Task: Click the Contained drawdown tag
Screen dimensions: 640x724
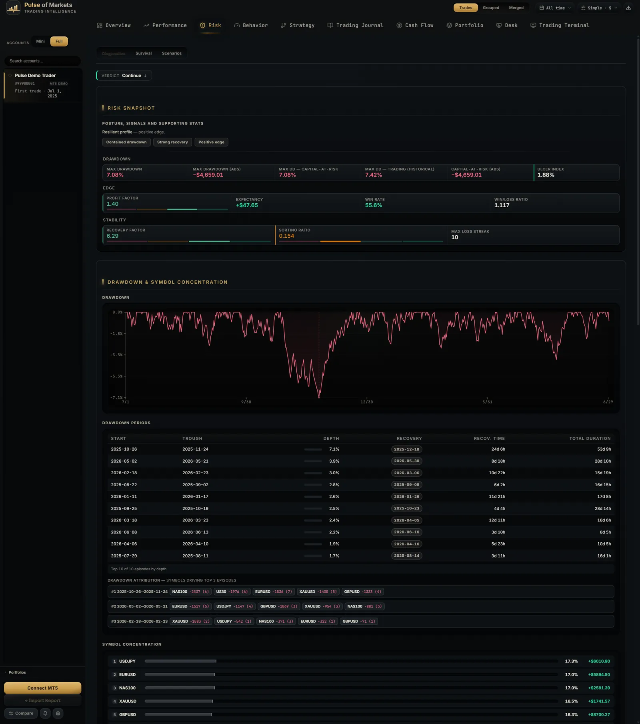Action: pos(126,142)
